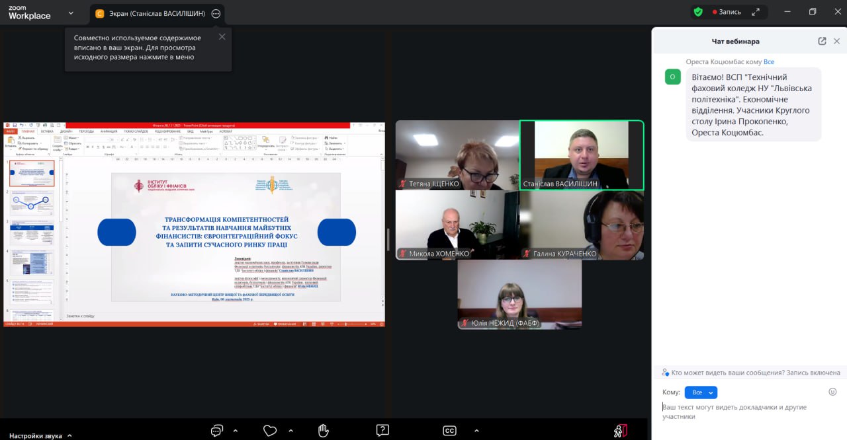
Task: Expand the closed captions options arrow
Action: pos(476,431)
